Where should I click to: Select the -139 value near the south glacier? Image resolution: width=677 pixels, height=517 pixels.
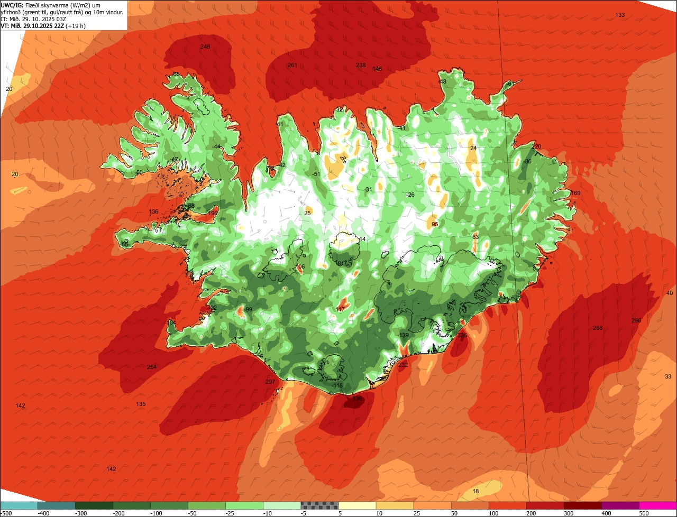pos(403,336)
